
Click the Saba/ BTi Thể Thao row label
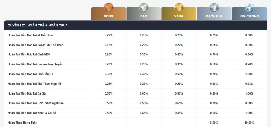point(35,45)
